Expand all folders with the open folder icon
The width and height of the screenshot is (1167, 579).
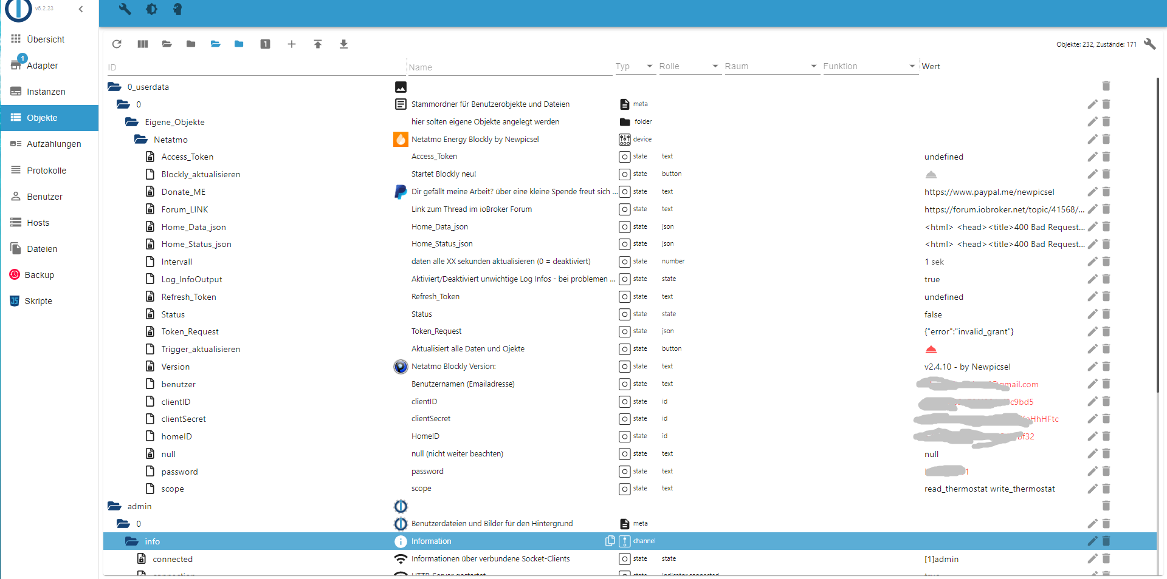tap(167, 44)
